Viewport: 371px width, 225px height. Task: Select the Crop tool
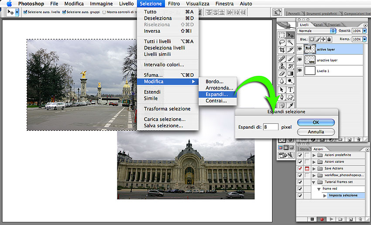[x=282, y=50]
